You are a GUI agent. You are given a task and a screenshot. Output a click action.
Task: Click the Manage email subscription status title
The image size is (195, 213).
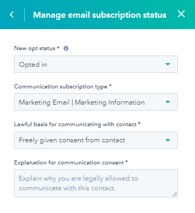click(100, 15)
